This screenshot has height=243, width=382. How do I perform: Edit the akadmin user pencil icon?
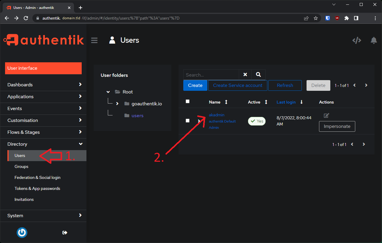tap(326, 115)
